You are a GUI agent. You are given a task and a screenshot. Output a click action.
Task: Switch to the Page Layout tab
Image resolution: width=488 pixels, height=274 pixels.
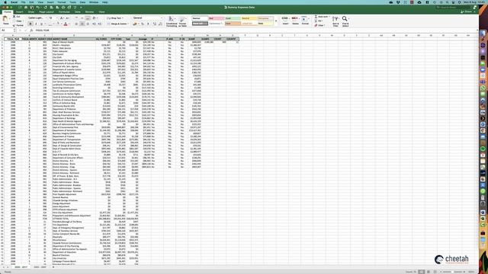click(47, 12)
